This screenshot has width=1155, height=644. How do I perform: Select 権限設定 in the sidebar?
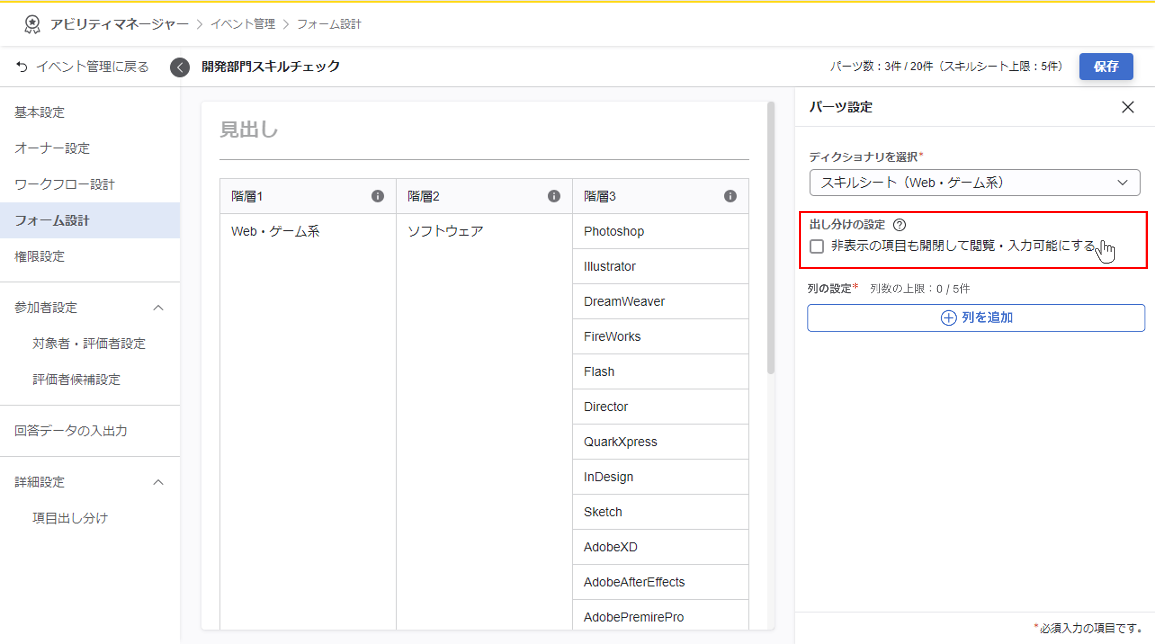pos(39,256)
